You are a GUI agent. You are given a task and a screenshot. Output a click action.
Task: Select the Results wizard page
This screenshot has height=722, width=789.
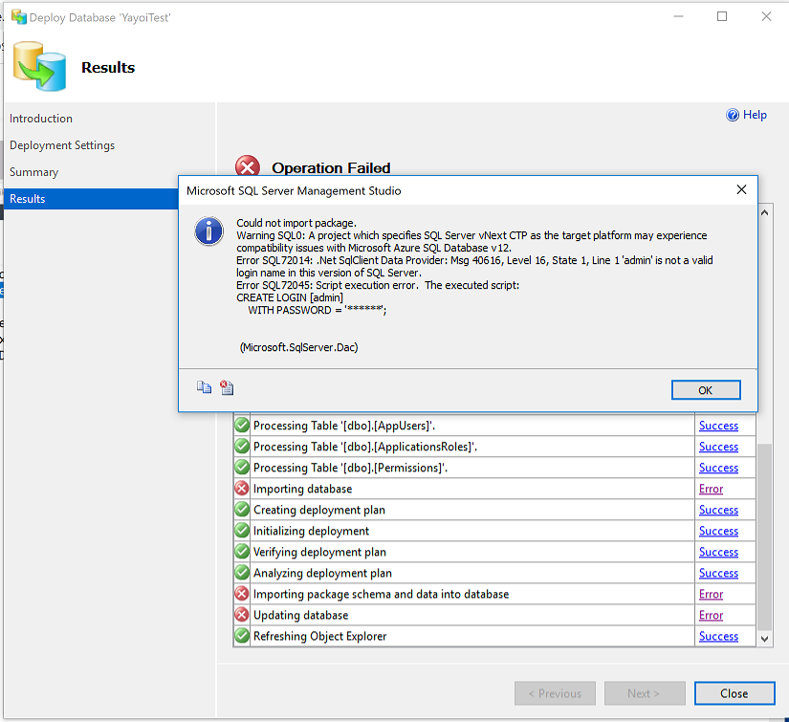91,199
